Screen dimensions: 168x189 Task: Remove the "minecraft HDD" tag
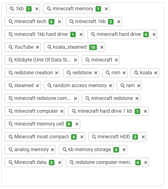pos(143,137)
